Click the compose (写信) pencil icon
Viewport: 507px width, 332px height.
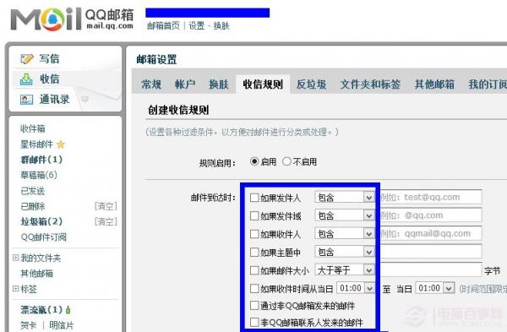pos(27,59)
